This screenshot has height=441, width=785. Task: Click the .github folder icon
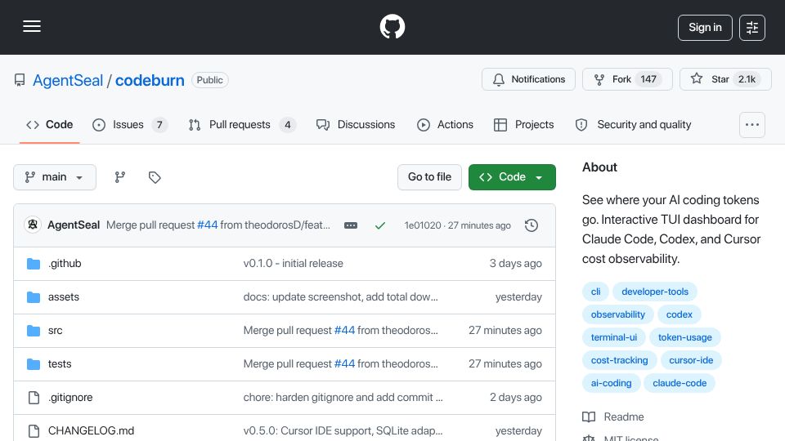pos(34,264)
